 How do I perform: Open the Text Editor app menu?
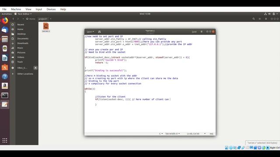pyautogui.click(x=23, y=14)
